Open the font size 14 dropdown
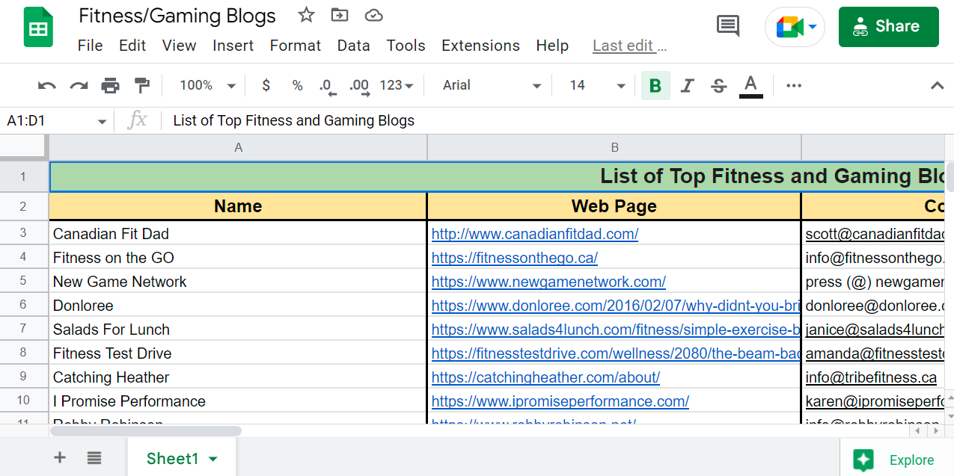The height and width of the screenshot is (476, 954). [596, 85]
